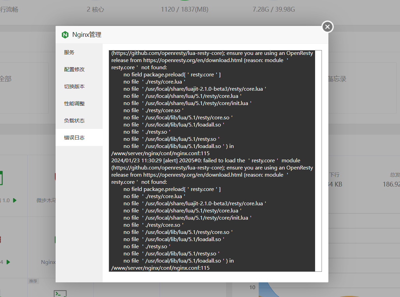Viewport: 400px width, 297px height.
Task: Switch to 切换版本 tab
Action: click(79, 87)
